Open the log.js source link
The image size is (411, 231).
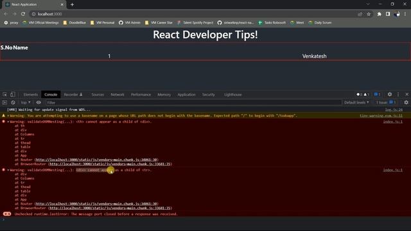pos(394,110)
